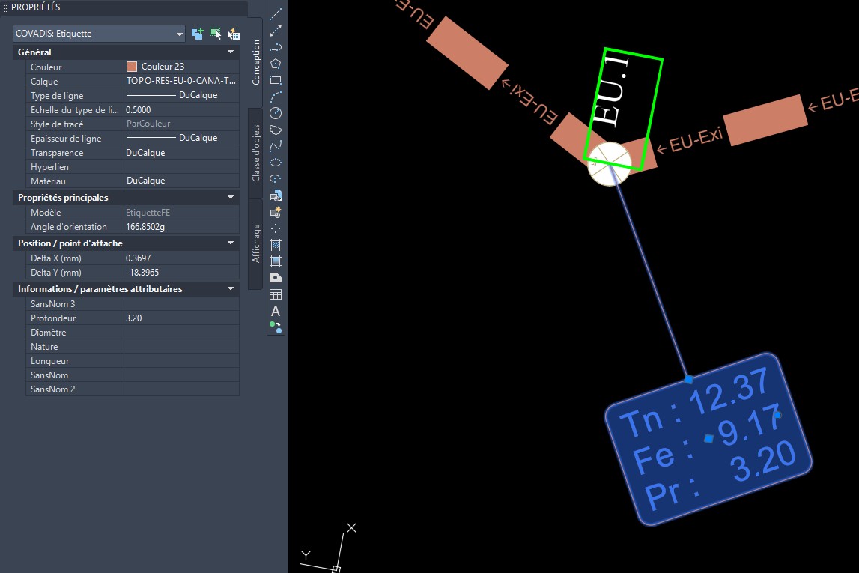Click the Angle d'orientation value field
This screenshot has height=573, width=859.
[x=180, y=227]
